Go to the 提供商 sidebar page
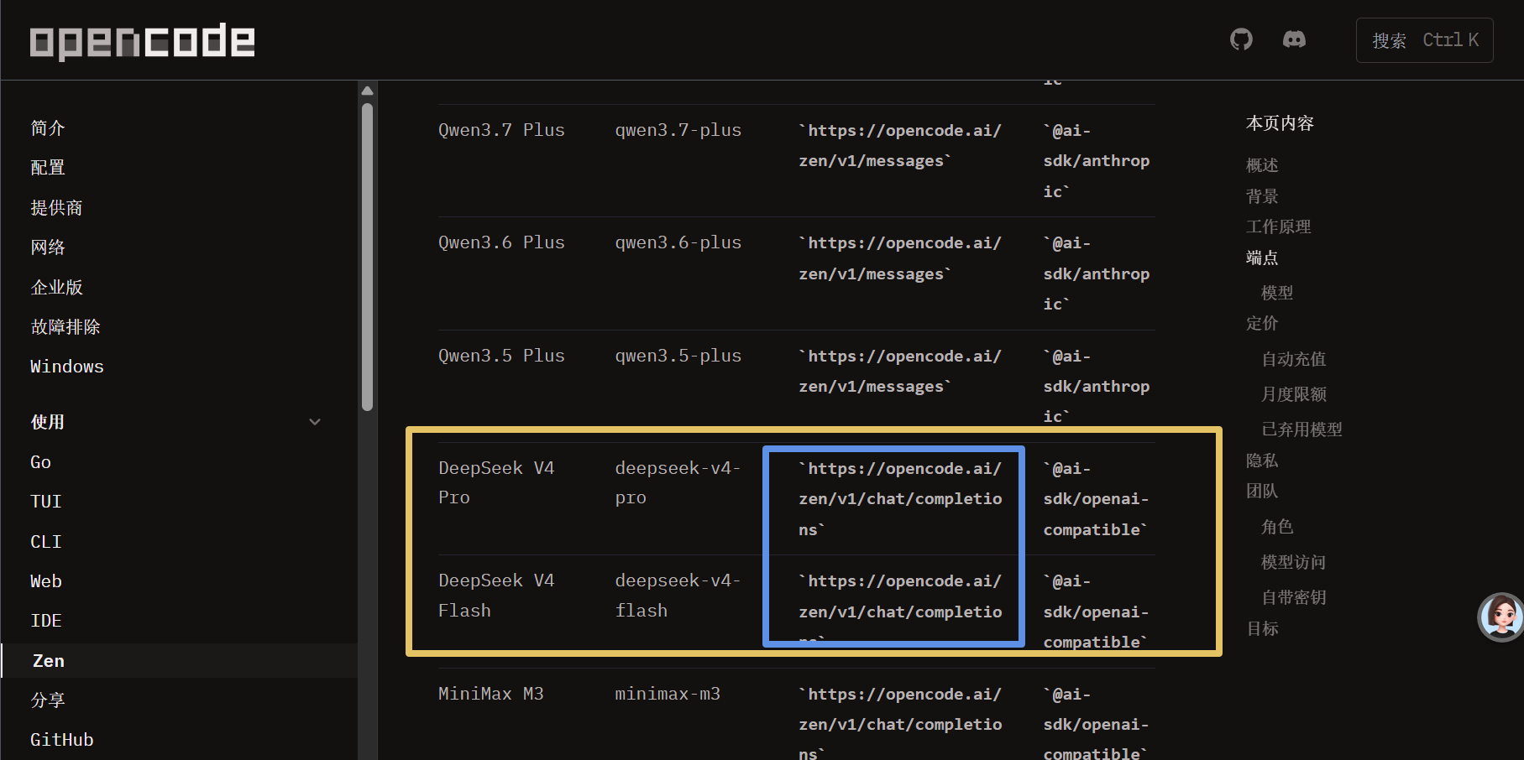The width and height of the screenshot is (1524, 760). click(56, 208)
